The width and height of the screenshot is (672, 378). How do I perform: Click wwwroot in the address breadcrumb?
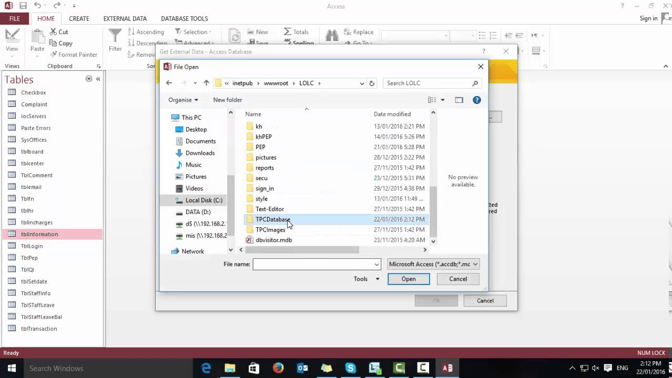[276, 83]
